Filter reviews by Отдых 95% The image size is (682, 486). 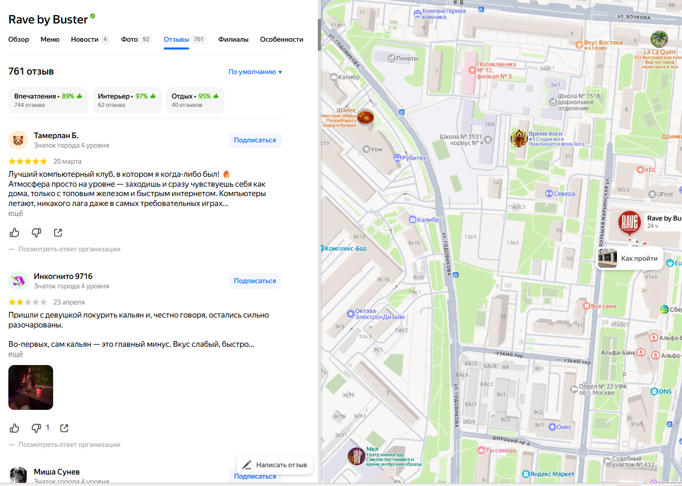click(x=195, y=100)
